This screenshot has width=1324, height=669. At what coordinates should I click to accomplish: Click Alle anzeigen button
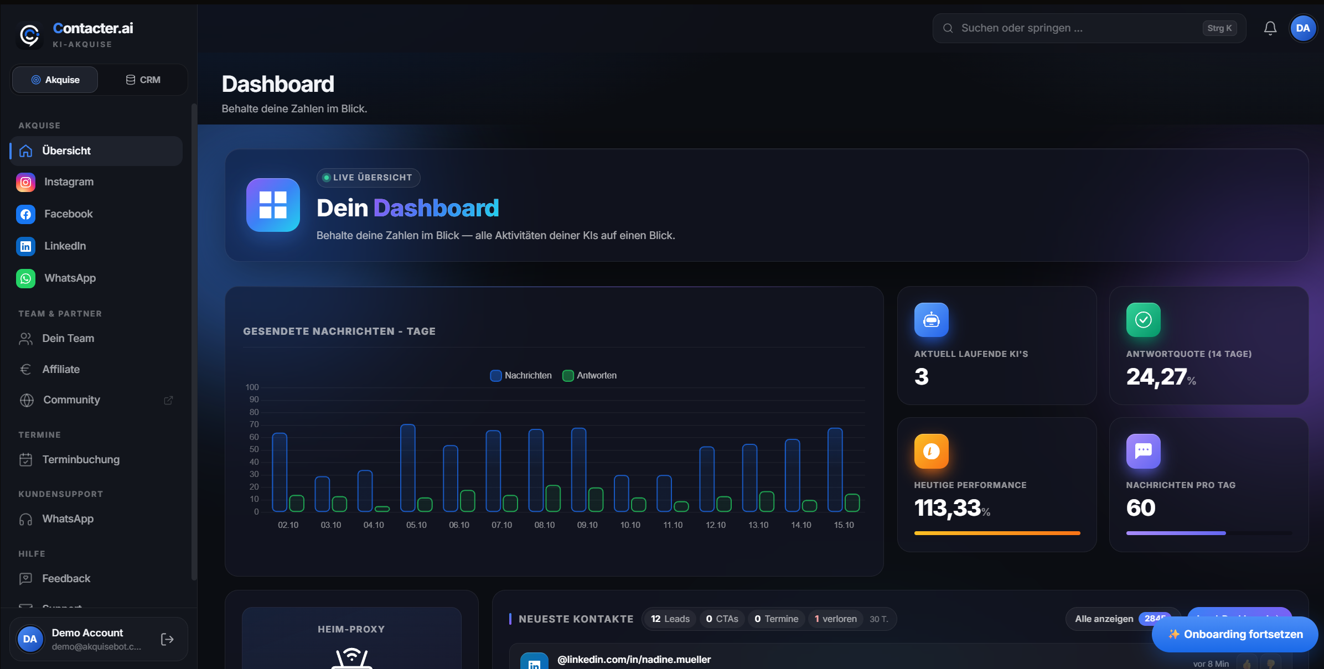pos(1123,619)
